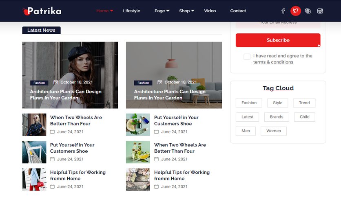Screen dimensions: 341x197
Task: Select the Men tag
Action: [246, 131]
